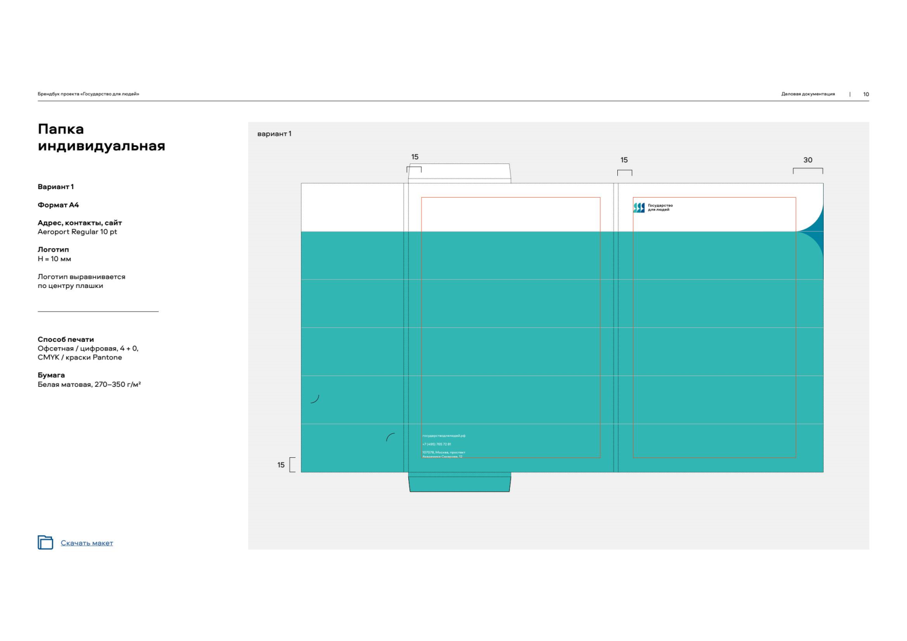Click the Брендбук проекта header text
This screenshot has width=907, height=641.
point(88,94)
